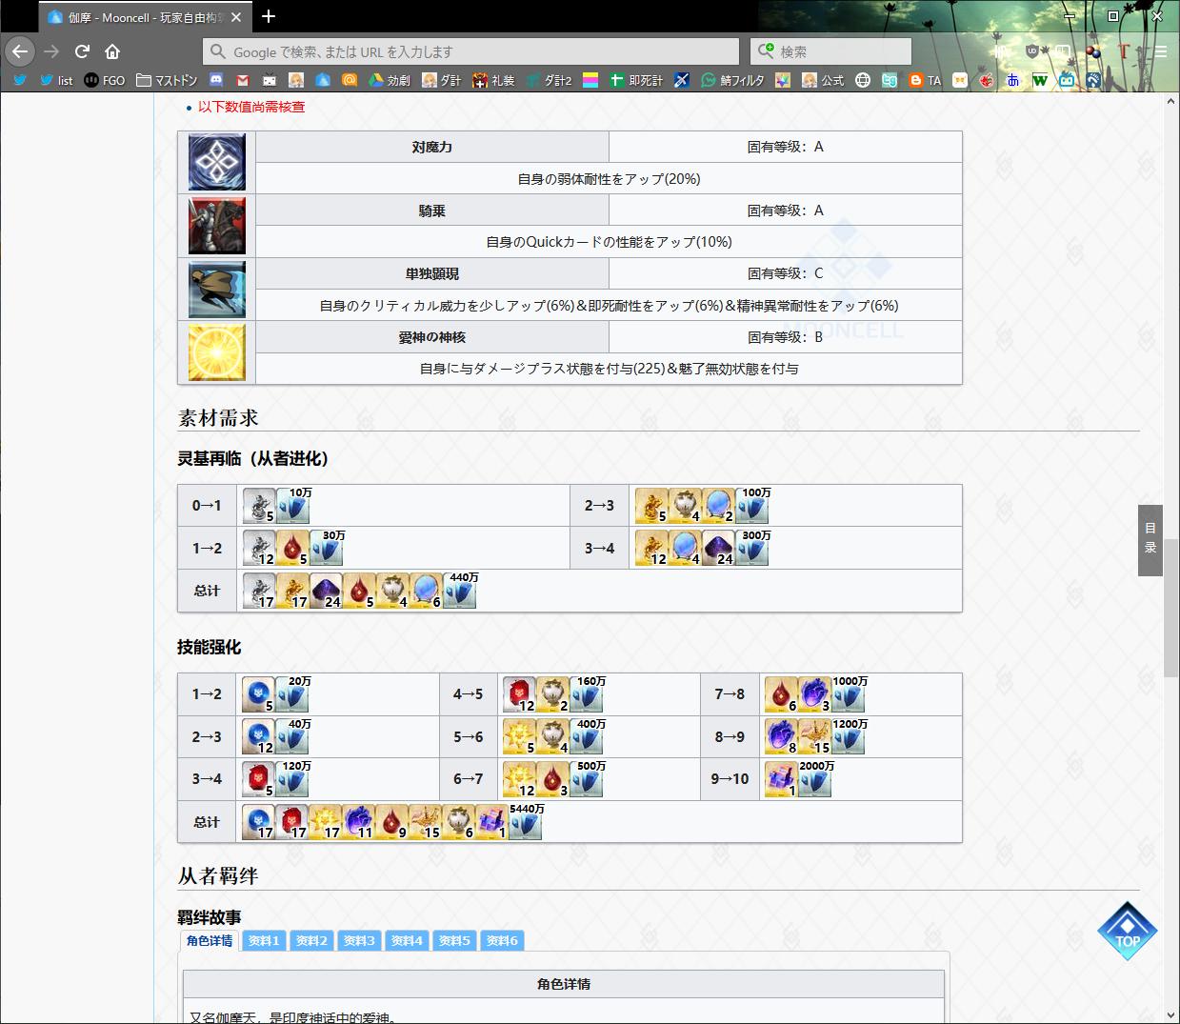Click the blue orb icon in 2→3 row

tap(718, 506)
